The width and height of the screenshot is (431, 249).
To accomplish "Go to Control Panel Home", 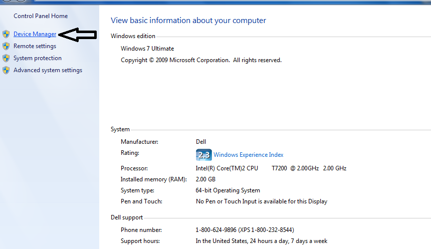I will [x=41, y=16].
